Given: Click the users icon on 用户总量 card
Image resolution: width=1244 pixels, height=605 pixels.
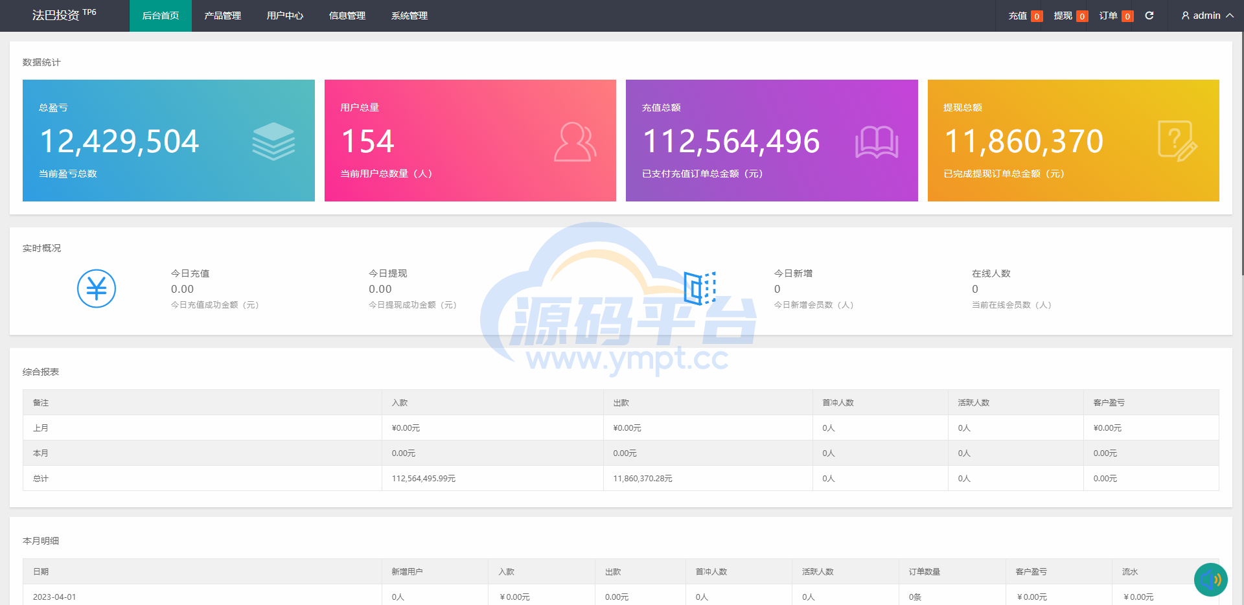Looking at the screenshot, I should pyautogui.click(x=575, y=141).
